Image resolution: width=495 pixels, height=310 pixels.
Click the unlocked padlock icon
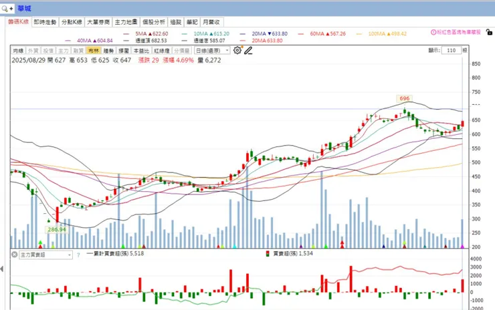[x=489, y=32]
